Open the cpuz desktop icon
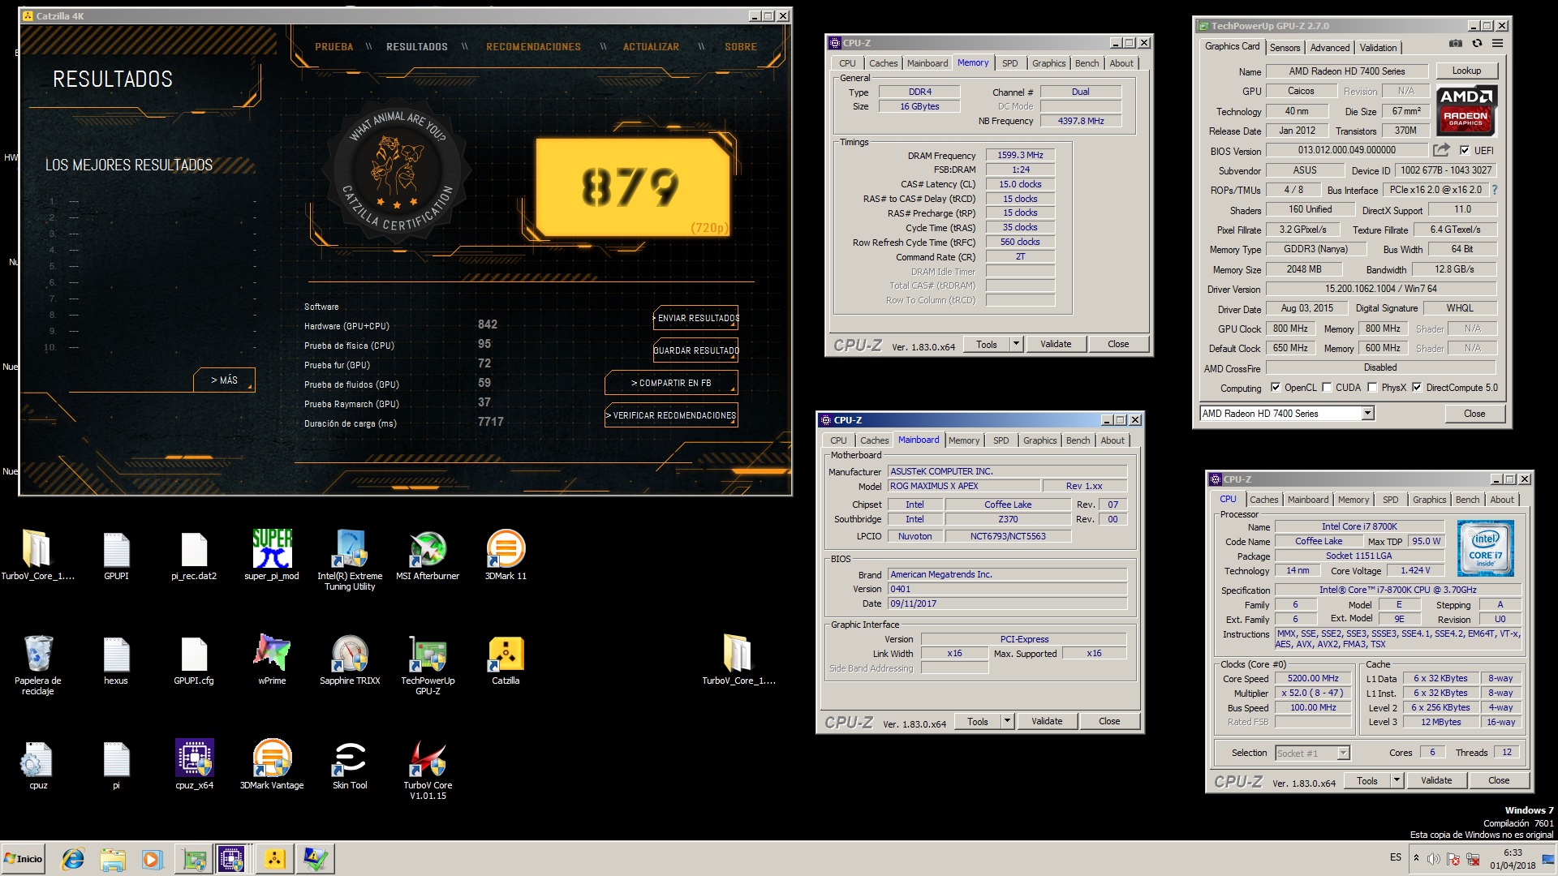This screenshot has height=876, width=1558. pyautogui.click(x=38, y=765)
